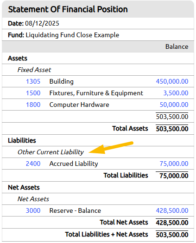196x243 pixels.
Task: Click the 450,000.00 Building balance
Action: (x=172, y=81)
